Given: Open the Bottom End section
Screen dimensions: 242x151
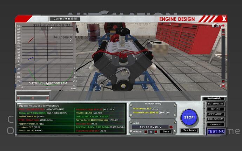Looking at the screenshot, I should pos(215,104).
